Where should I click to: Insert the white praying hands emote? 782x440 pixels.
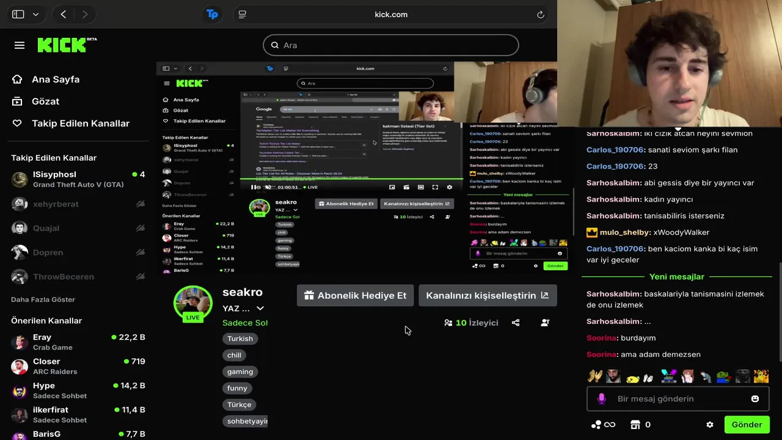[649, 377]
